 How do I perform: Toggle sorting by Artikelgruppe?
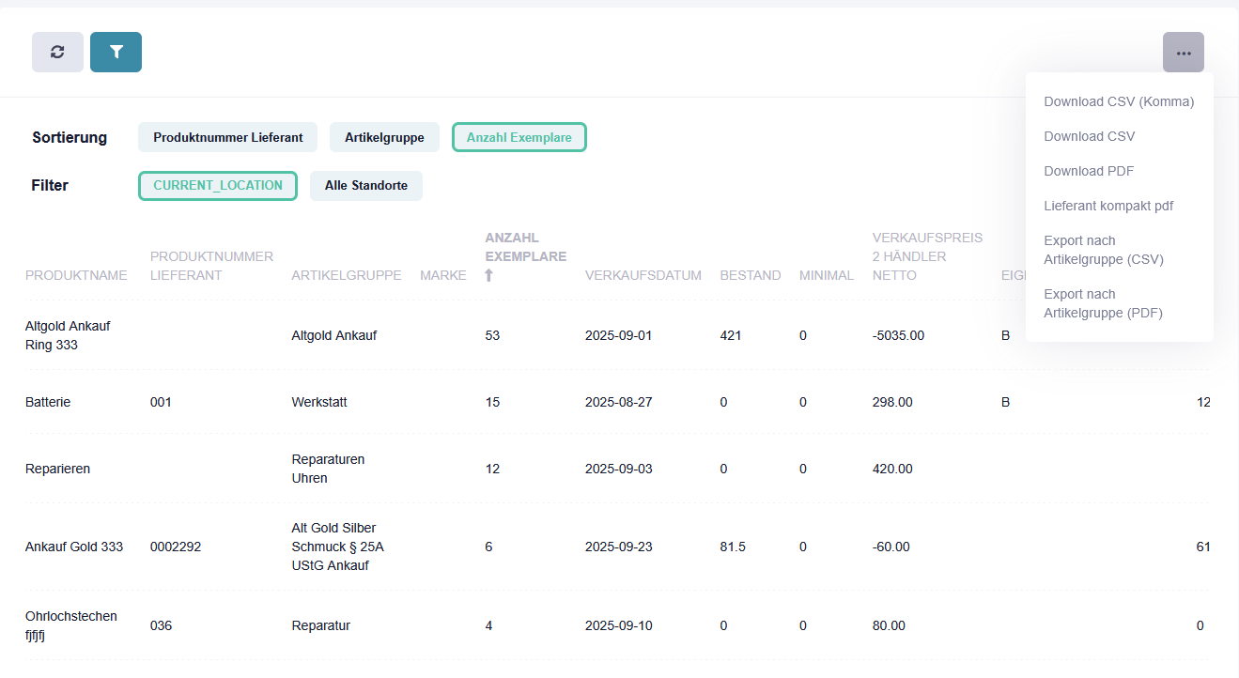tap(384, 137)
